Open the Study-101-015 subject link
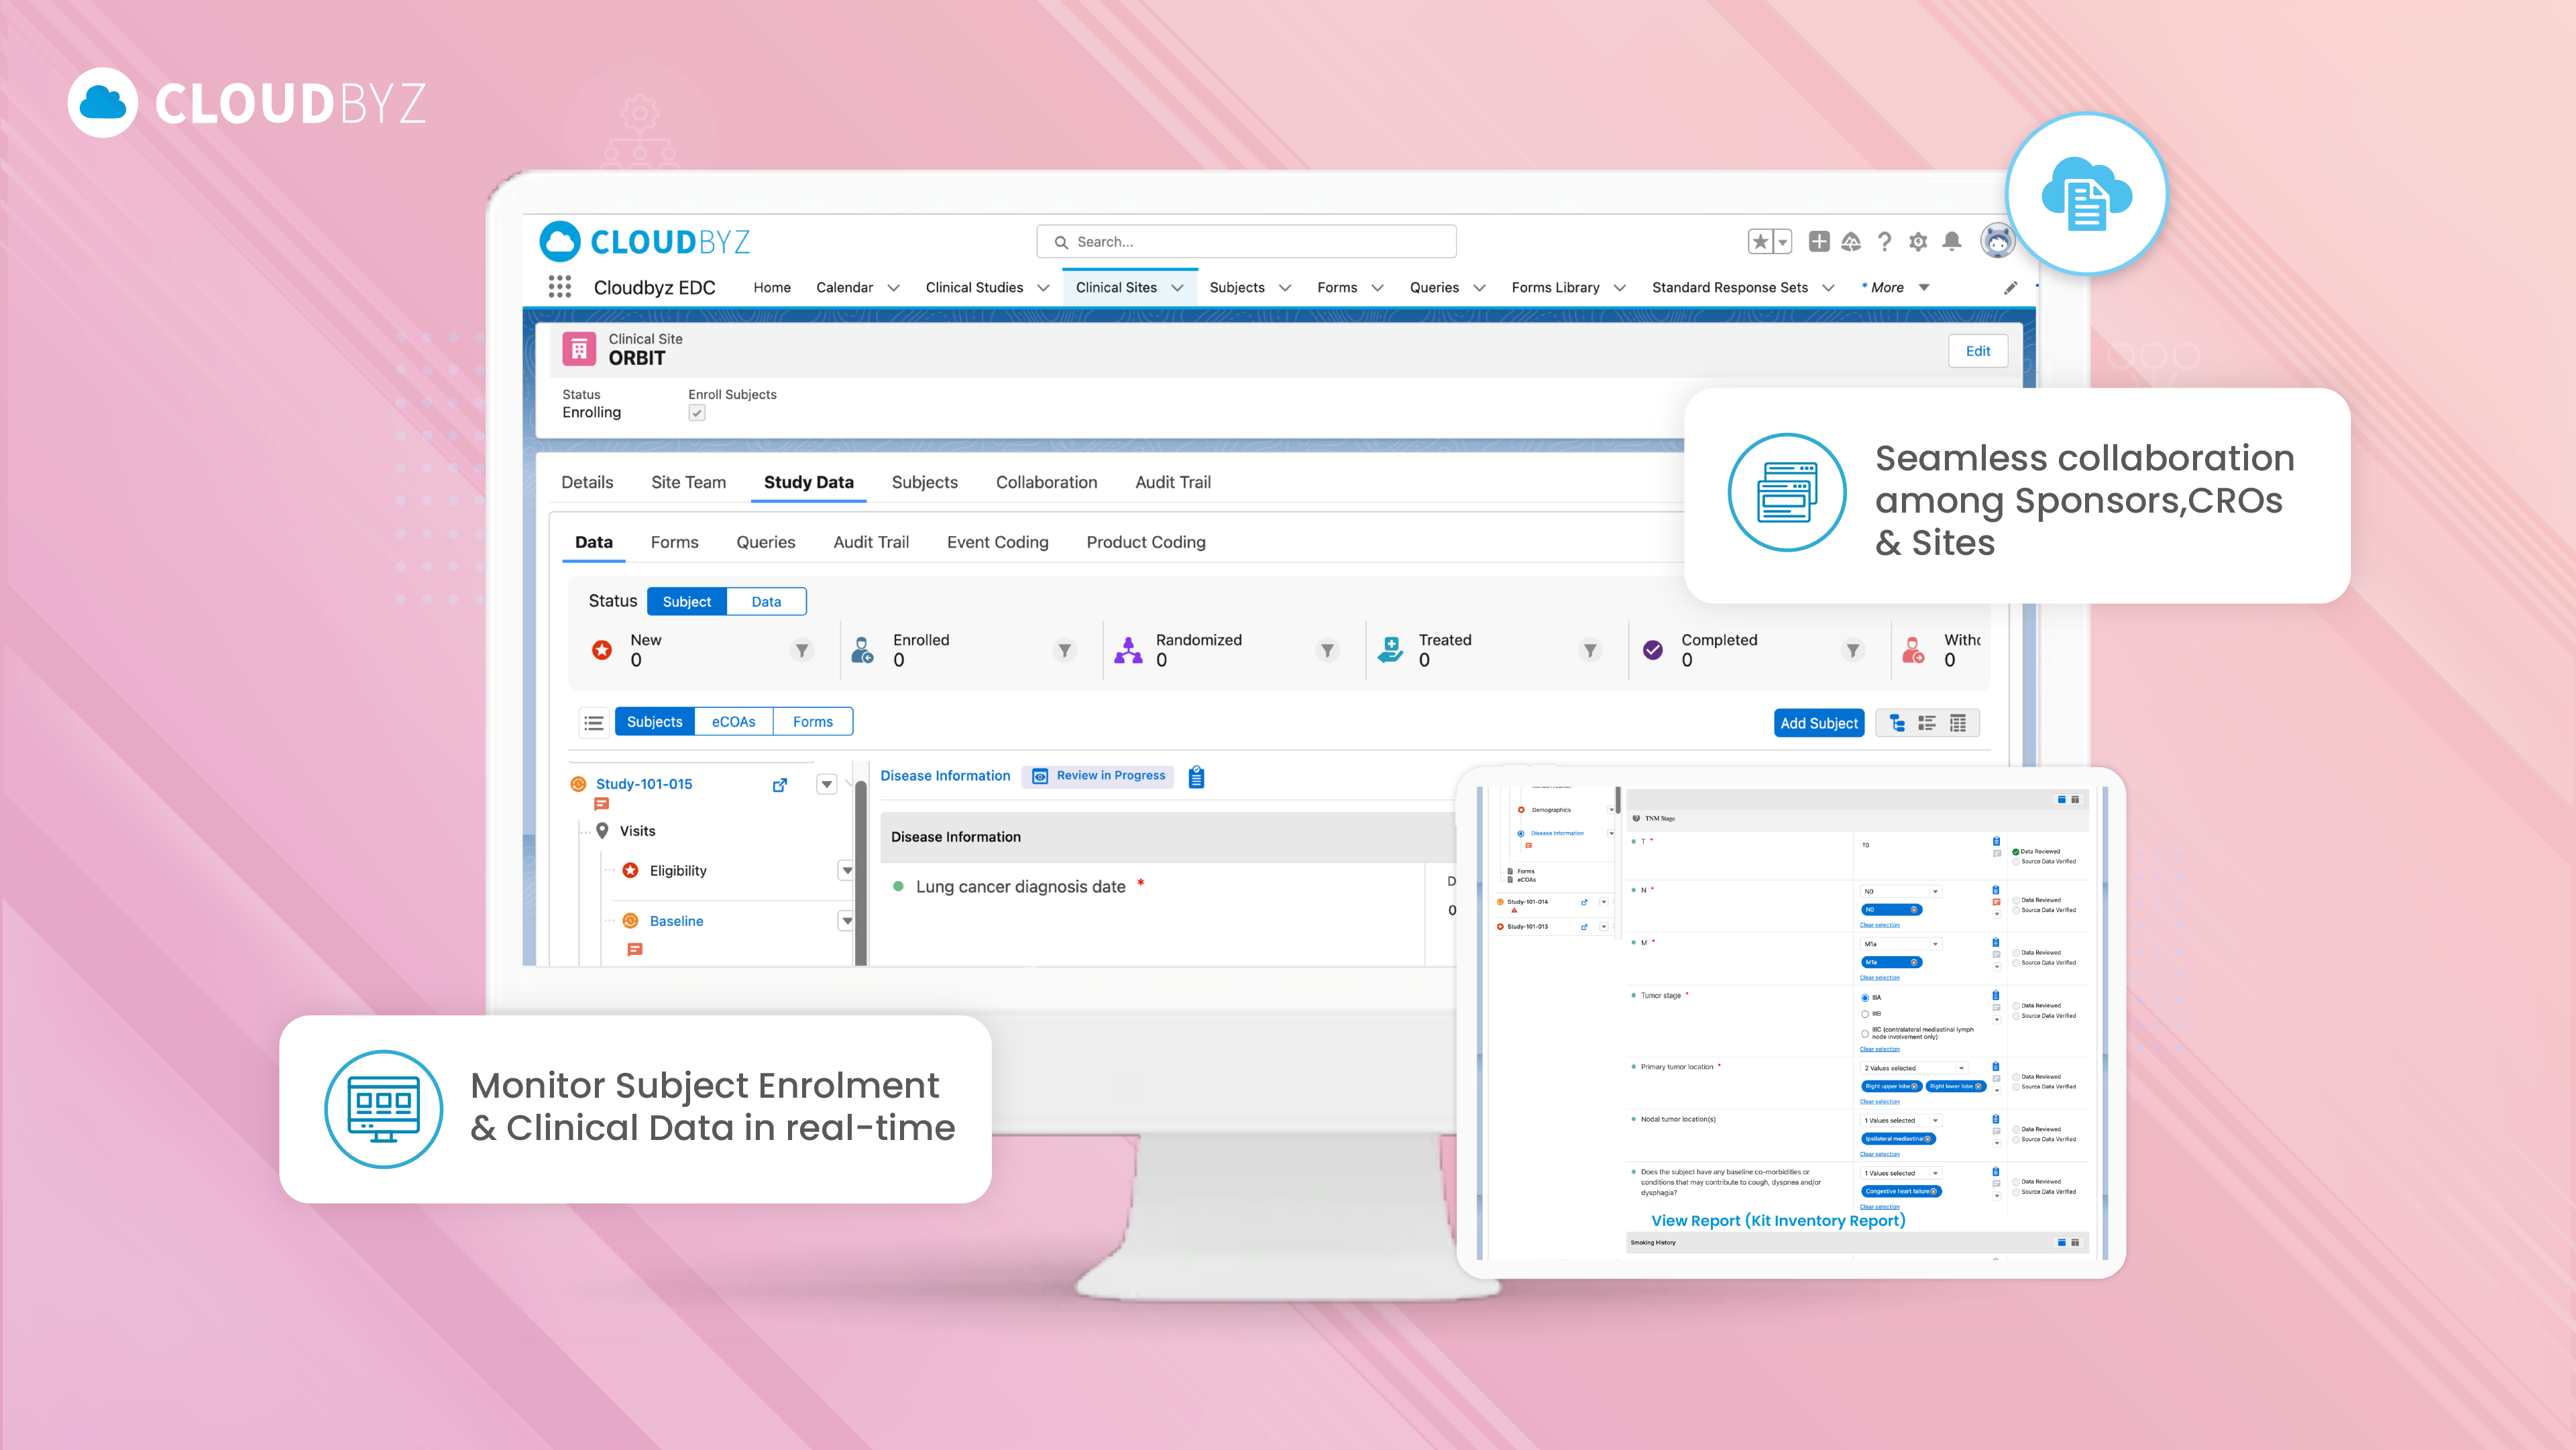The image size is (2576, 1450). click(x=644, y=784)
